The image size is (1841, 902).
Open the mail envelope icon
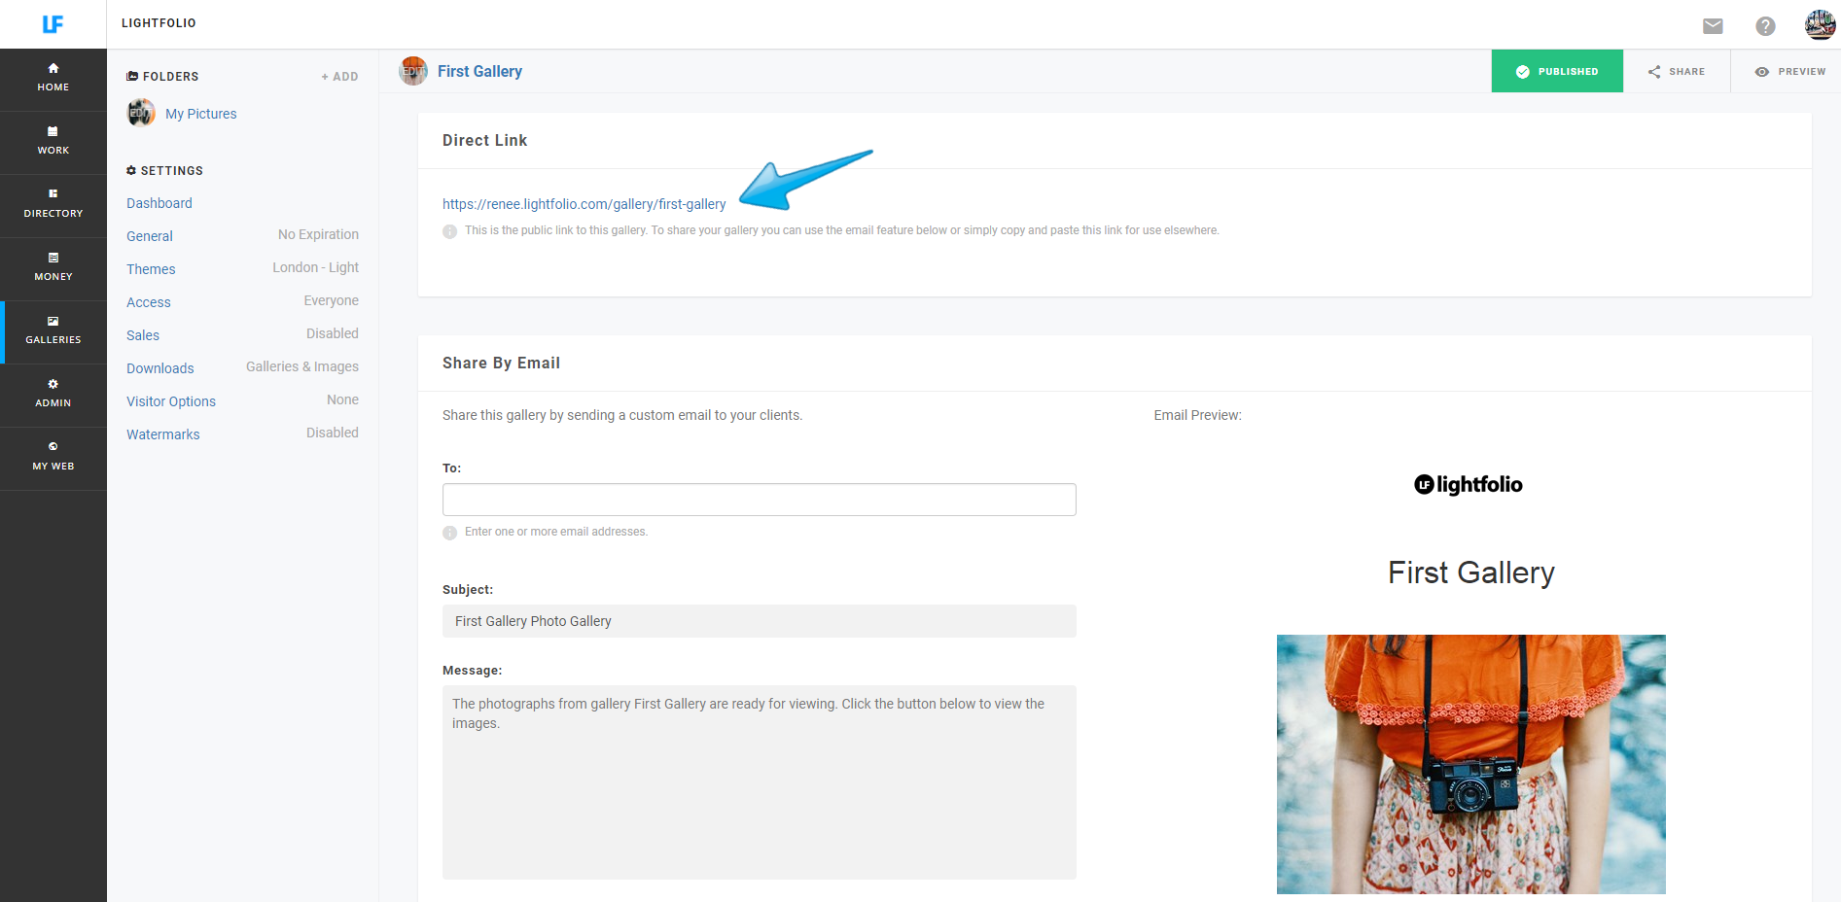(1713, 26)
